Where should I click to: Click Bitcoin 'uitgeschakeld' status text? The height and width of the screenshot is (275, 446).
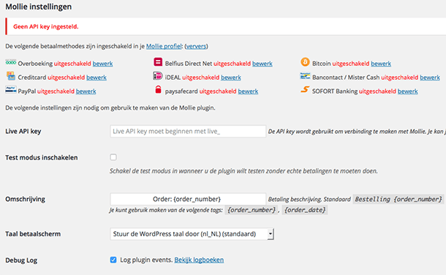pyautogui.click(x=351, y=64)
